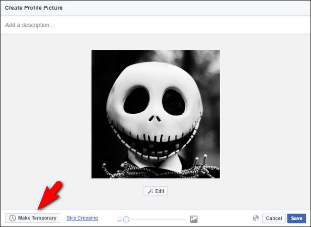
Task: Click the Make Temporary button
Action: 33,218
